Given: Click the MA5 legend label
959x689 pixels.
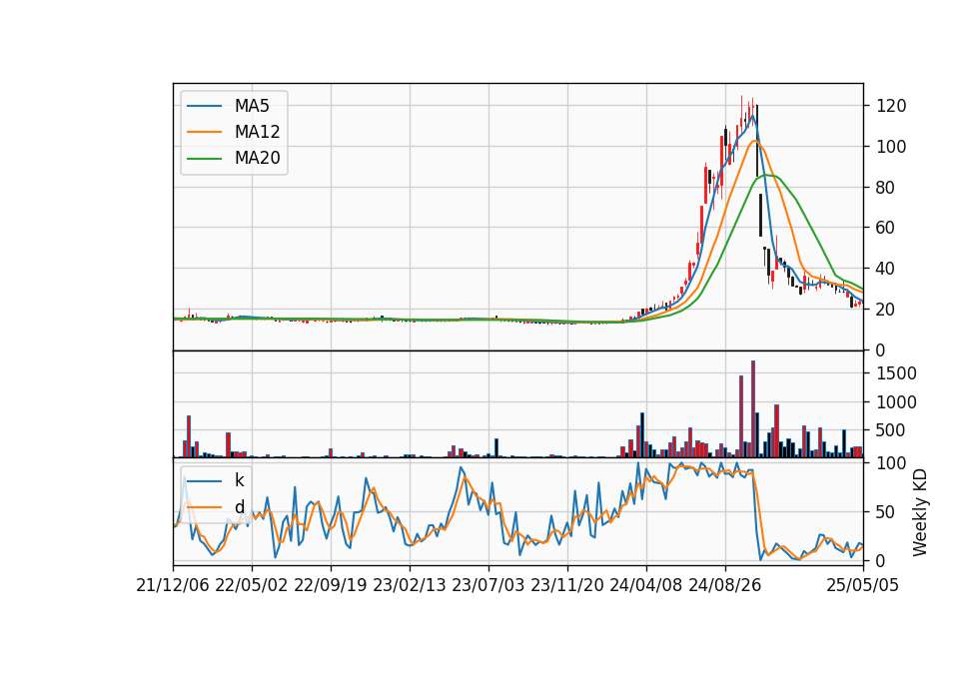Looking at the screenshot, I should point(252,106).
